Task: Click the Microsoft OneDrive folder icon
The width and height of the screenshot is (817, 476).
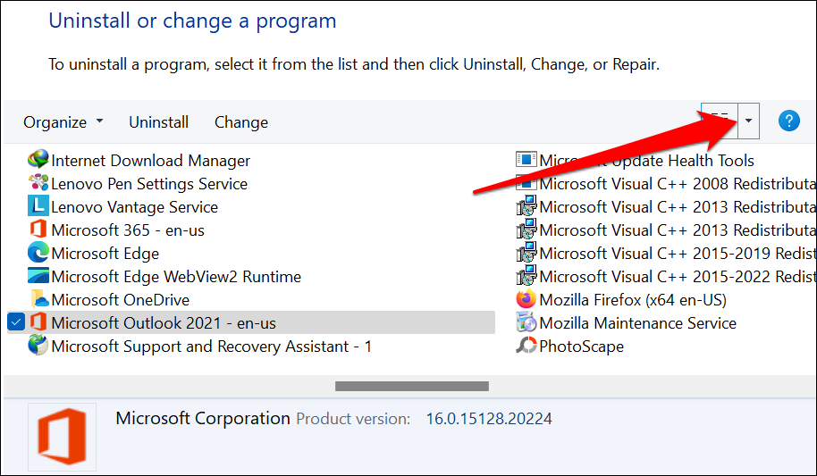Action: pos(38,300)
